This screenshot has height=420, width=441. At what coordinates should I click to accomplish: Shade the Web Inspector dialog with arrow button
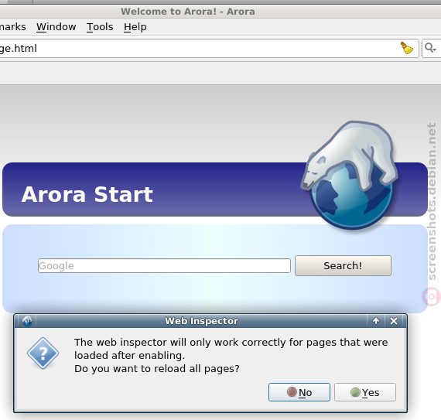click(x=376, y=321)
